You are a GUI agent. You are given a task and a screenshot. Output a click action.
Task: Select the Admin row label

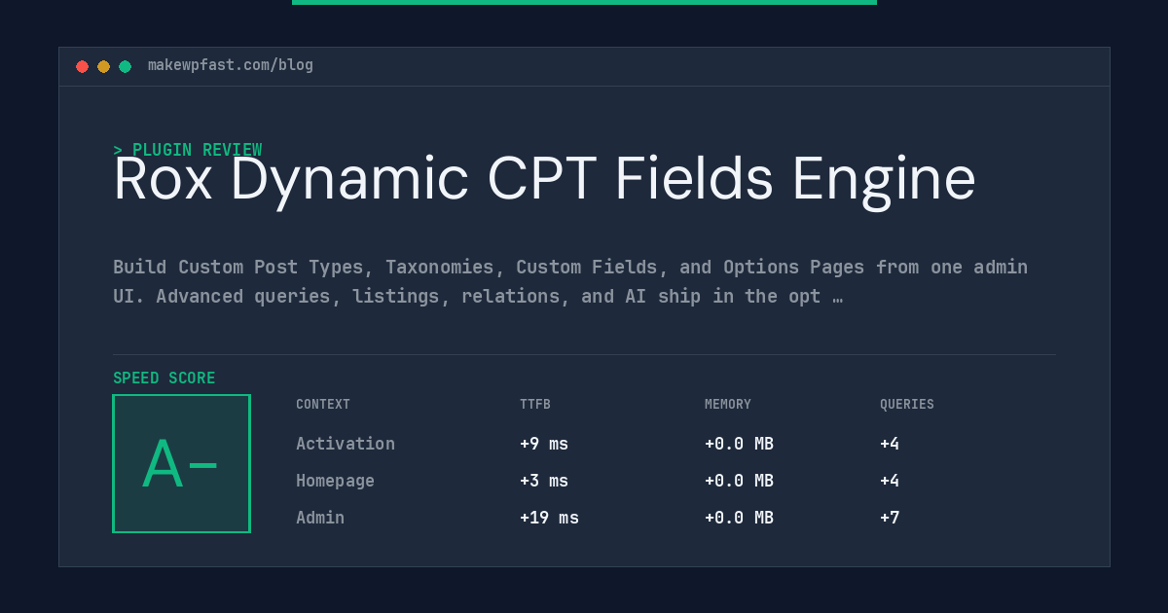coord(320,518)
